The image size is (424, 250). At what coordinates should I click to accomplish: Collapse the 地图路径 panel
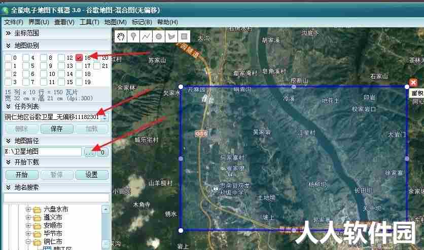(9, 141)
